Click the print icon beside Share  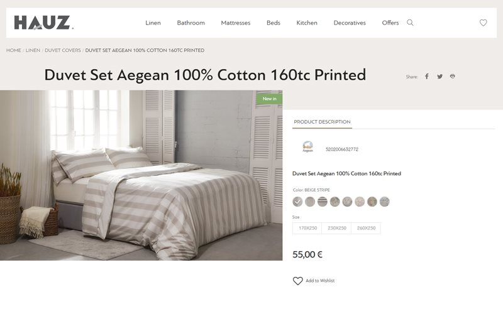tap(452, 77)
